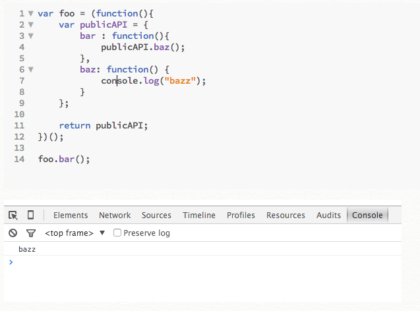Viewport: 420px width, 311px height.
Task: Open the Timeline tab
Action: click(x=198, y=215)
